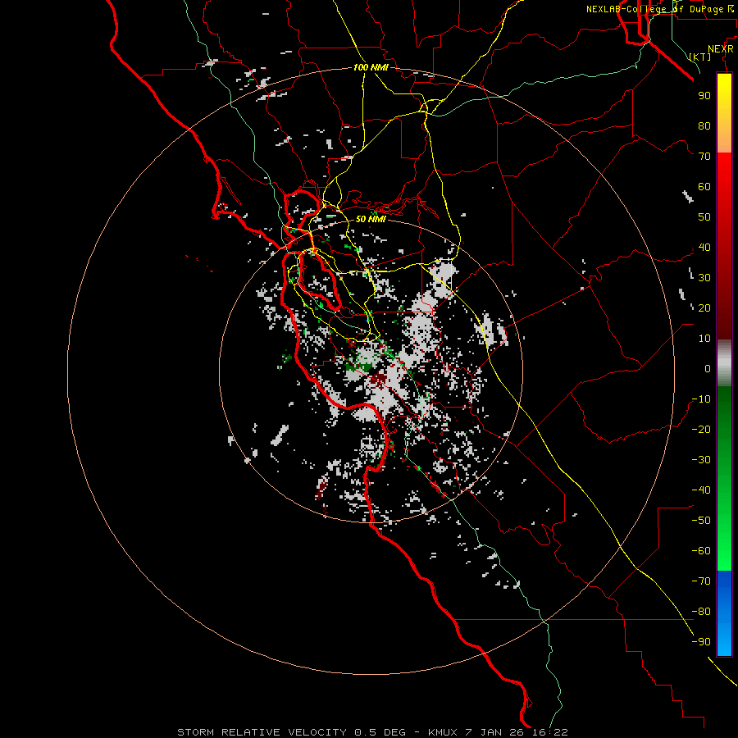738x738 pixels.
Task: Select the "-70" value on the velocity scale
Action: (x=701, y=581)
